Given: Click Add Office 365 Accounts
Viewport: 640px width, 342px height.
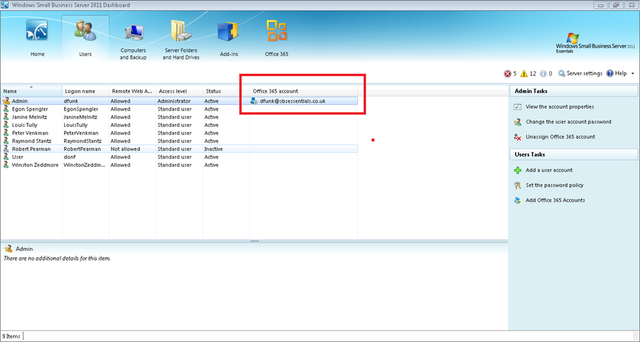Looking at the screenshot, I should [555, 200].
